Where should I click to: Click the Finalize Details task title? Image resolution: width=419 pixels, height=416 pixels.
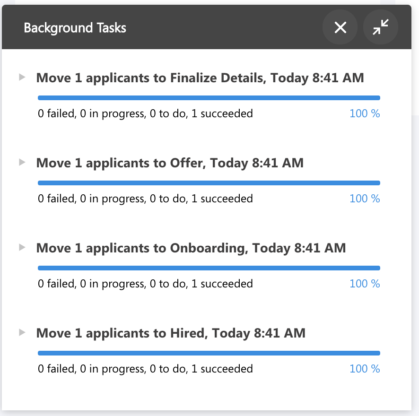coord(200,78)
